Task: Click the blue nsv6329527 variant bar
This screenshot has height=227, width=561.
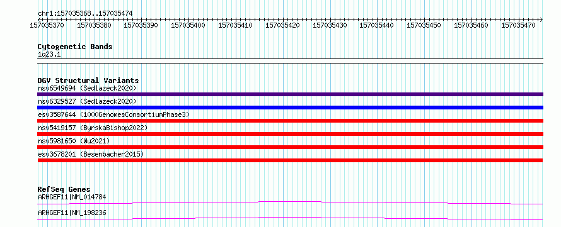Action: pyautogui.click(x=290, y=108)
